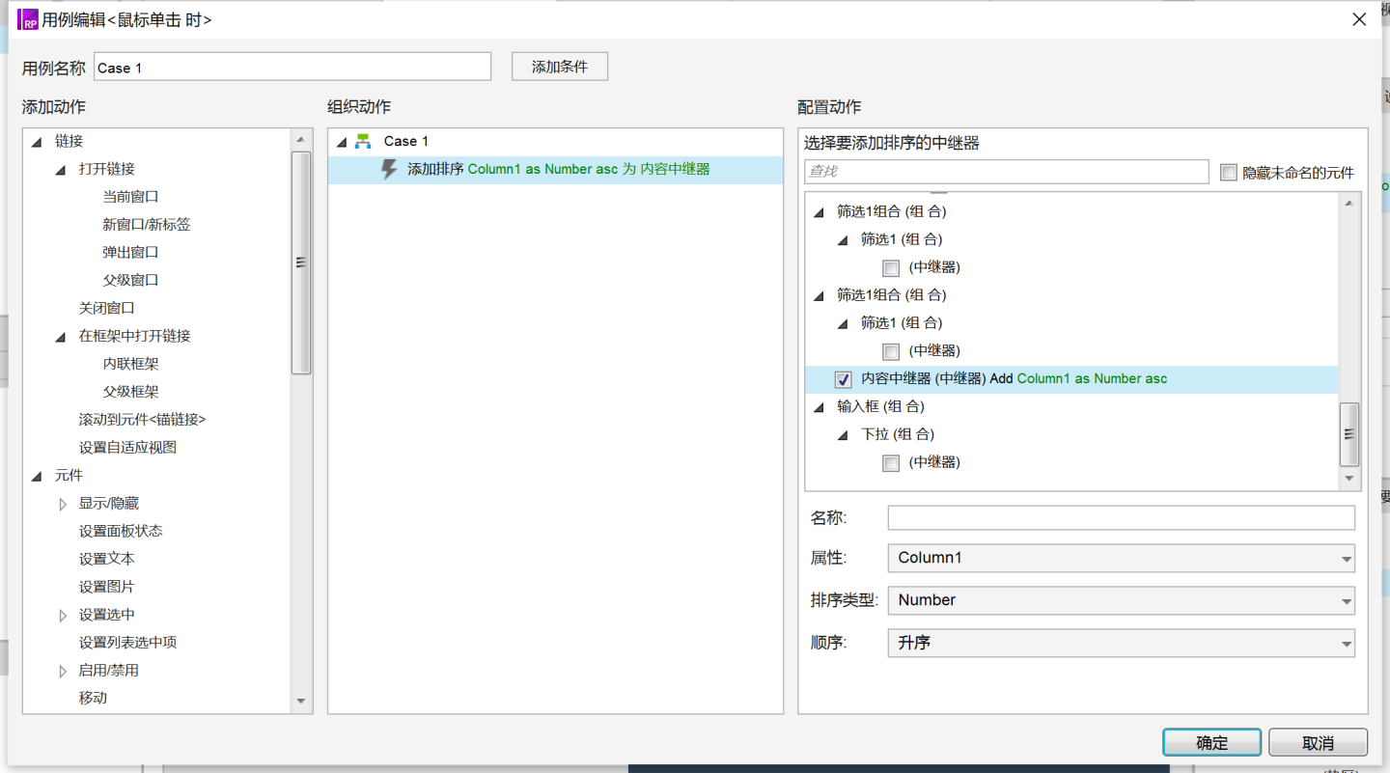Click the 添加动作 list scrollbar thumb
This screenshot has height=773, width=1390.
[301, 262]
